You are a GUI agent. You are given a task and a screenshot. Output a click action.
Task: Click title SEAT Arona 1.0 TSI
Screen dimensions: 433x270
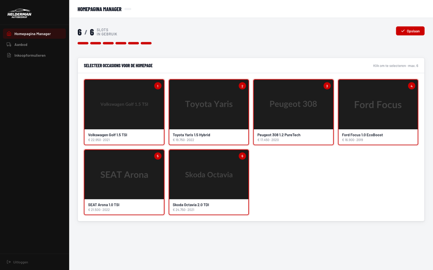104,205
